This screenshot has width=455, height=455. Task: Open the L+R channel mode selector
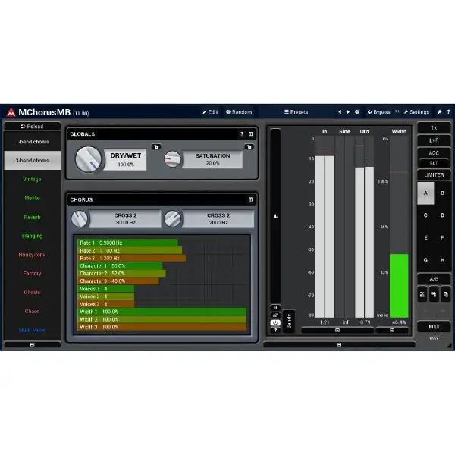click(434, 140)
